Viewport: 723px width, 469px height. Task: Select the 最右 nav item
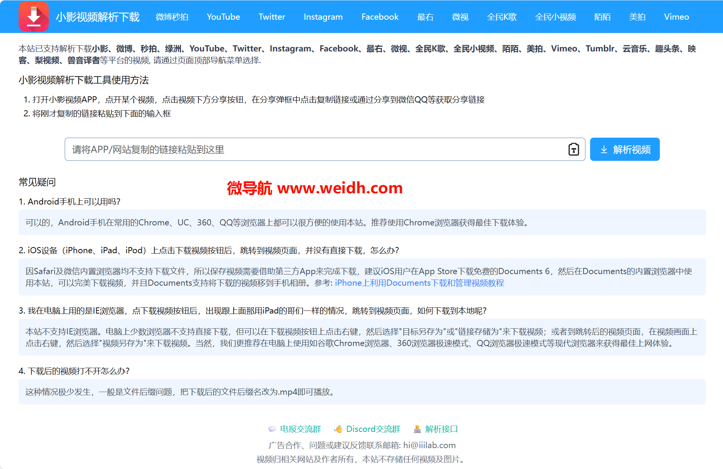(425, 17)
